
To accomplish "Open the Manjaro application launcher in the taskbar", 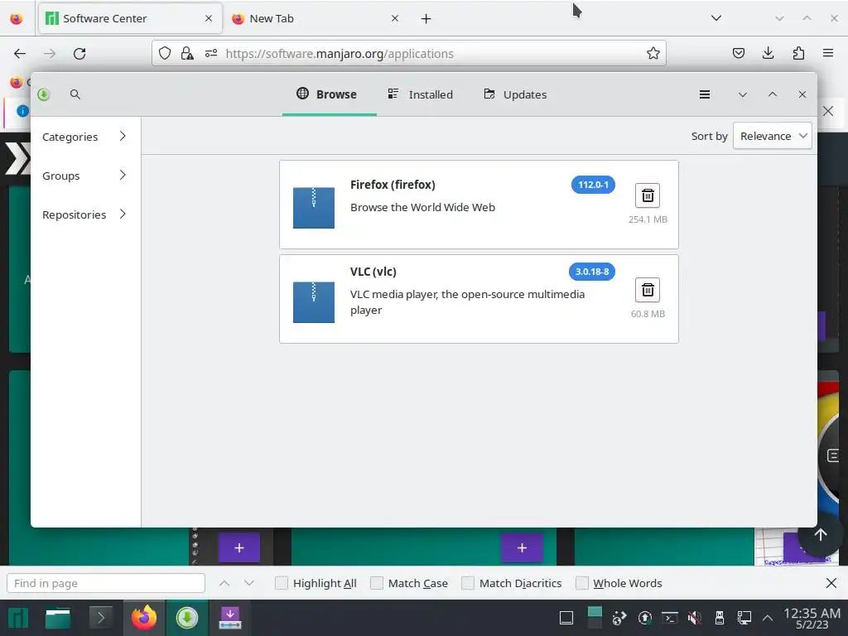I will coord(18,618).
